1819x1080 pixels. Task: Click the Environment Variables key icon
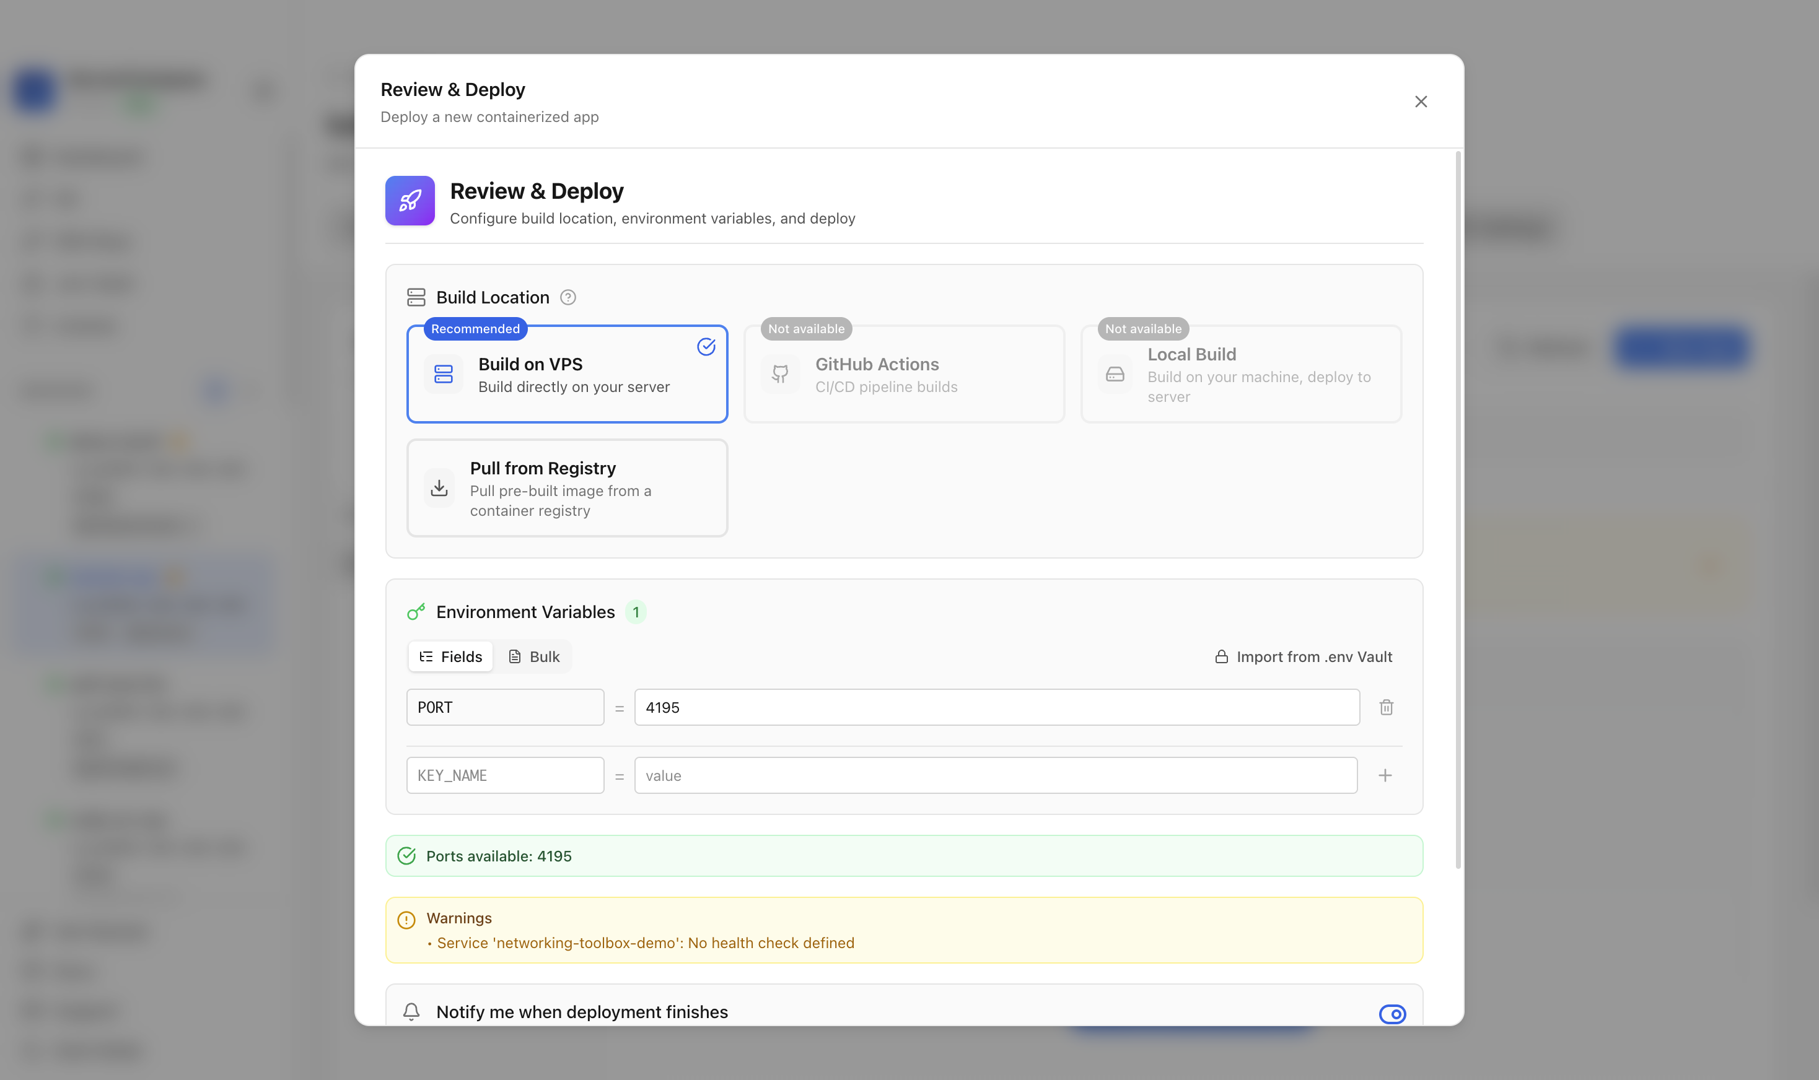(x=416, y=612)
